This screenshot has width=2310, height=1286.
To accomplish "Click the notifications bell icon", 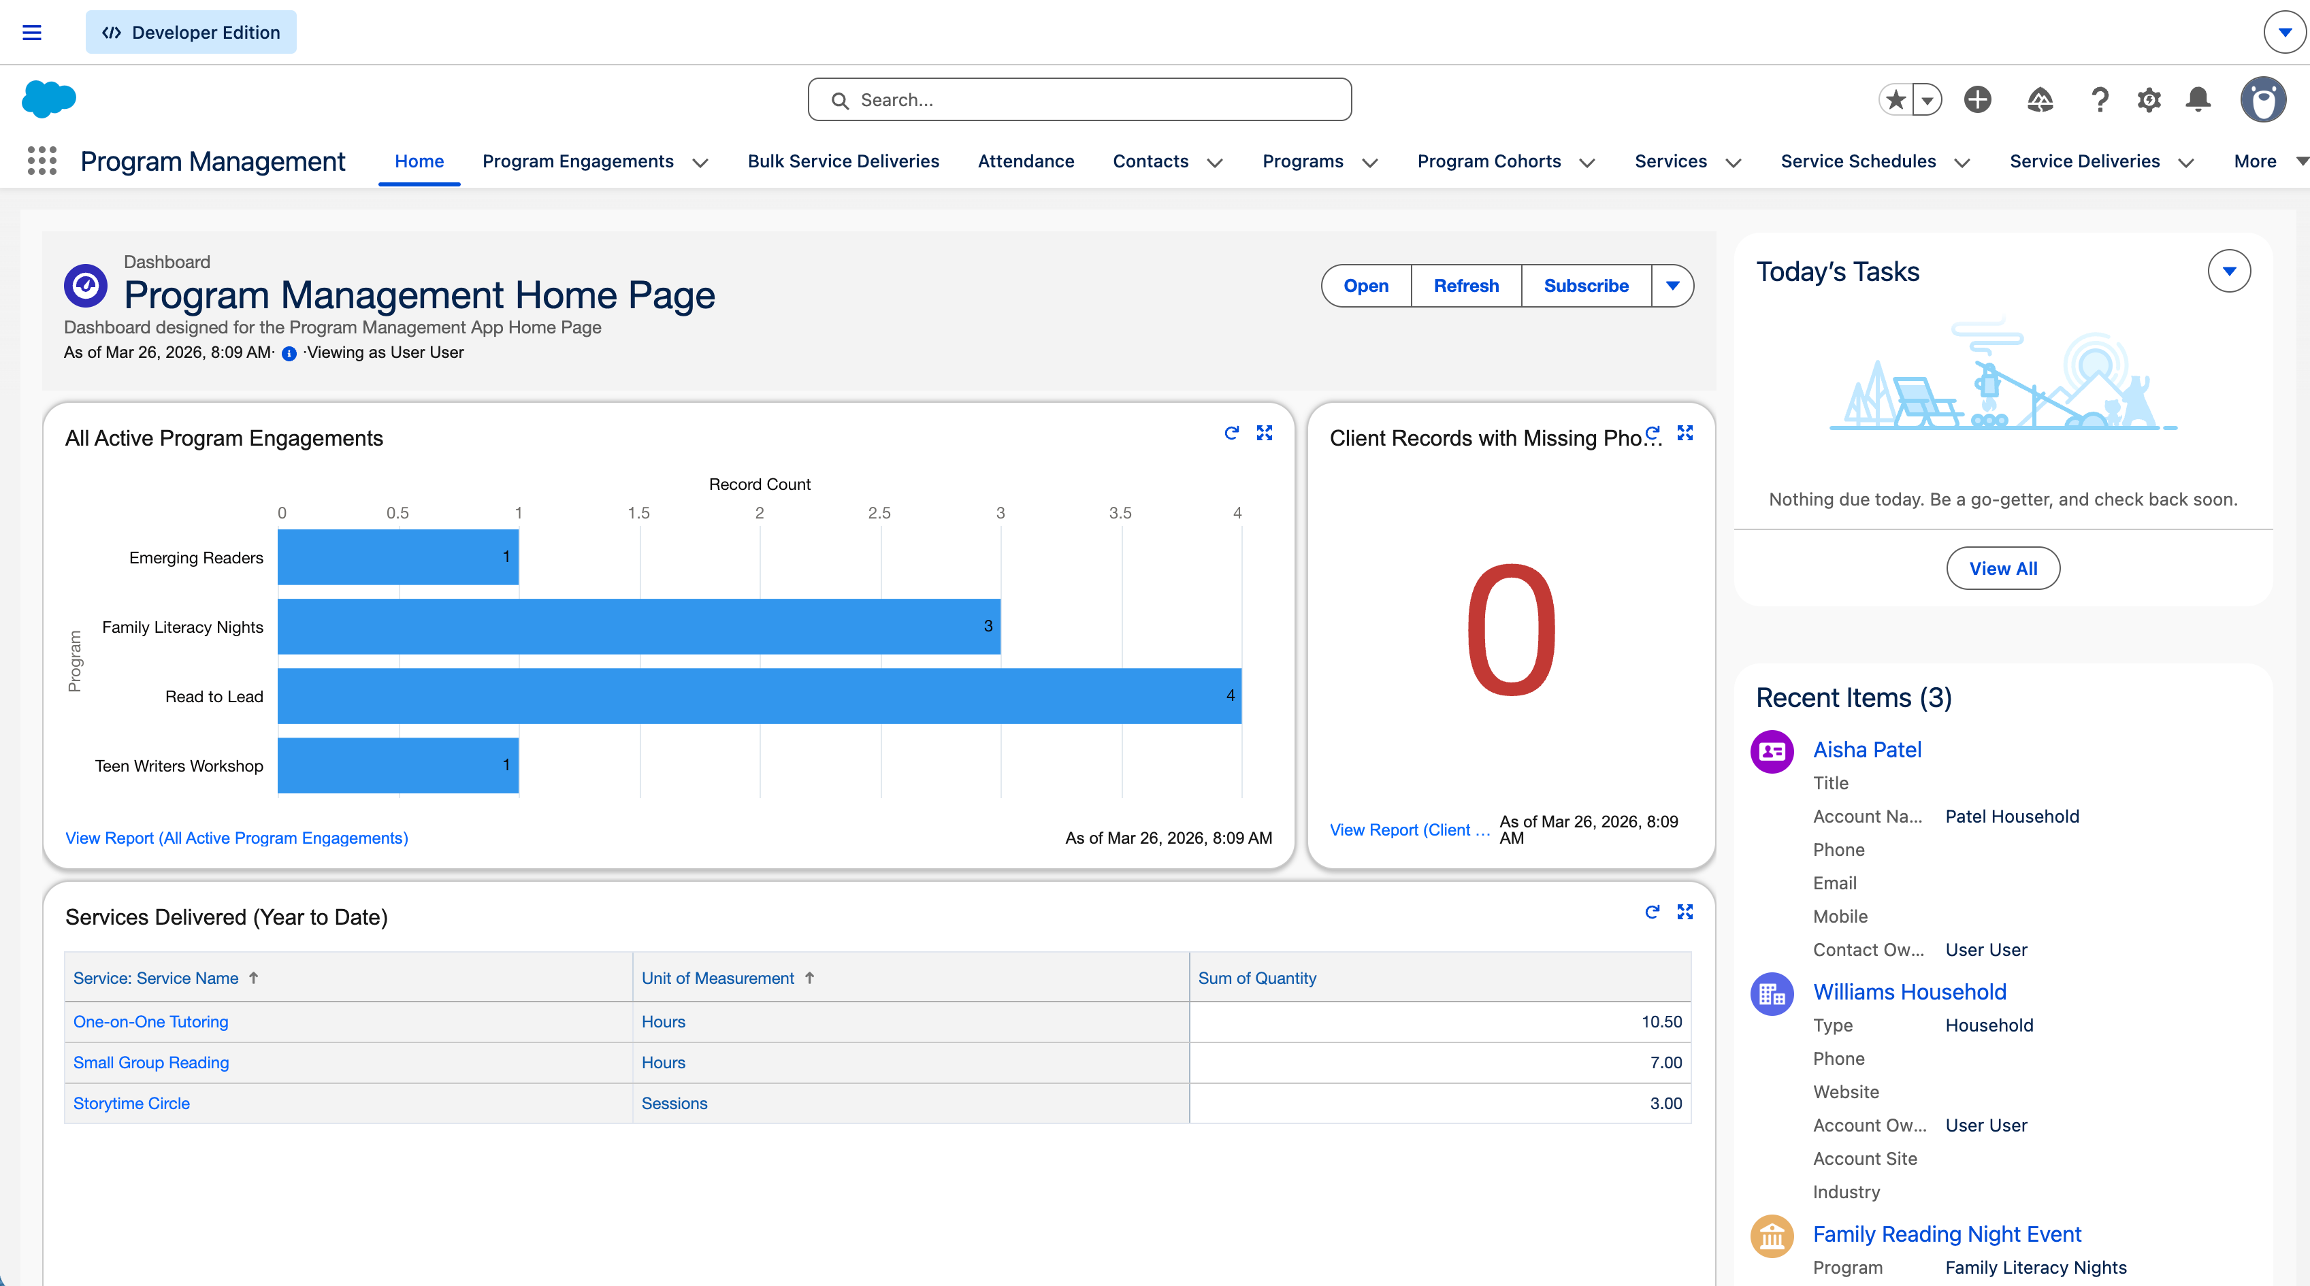I will click(x=2197, y=99).
